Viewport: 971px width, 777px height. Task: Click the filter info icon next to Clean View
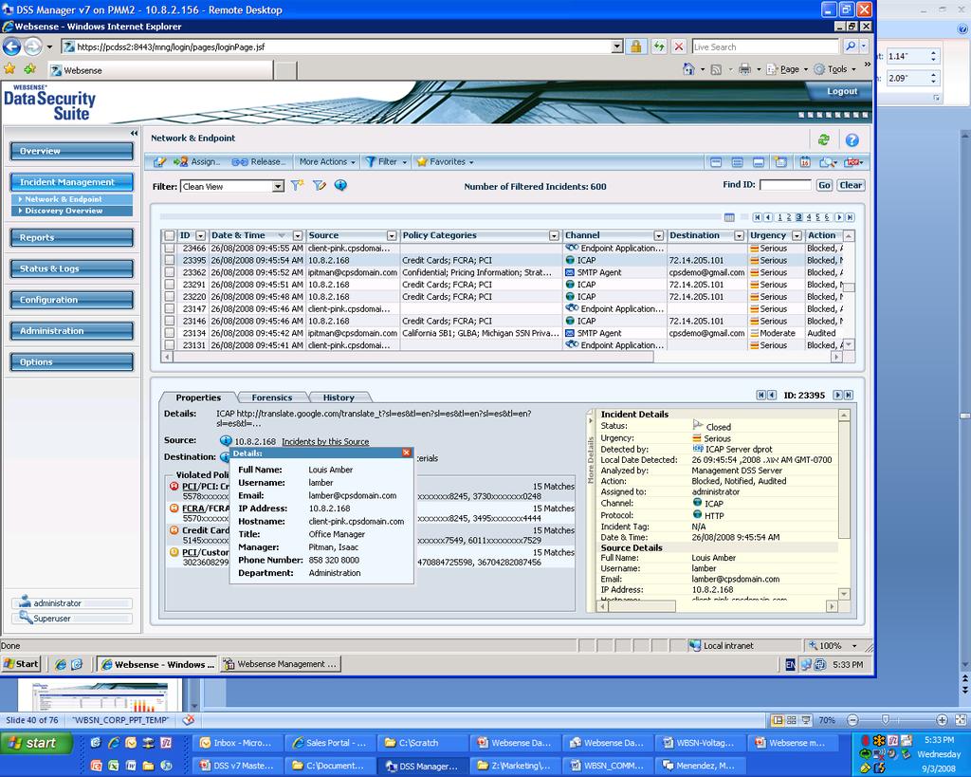(x=340, y=185)
